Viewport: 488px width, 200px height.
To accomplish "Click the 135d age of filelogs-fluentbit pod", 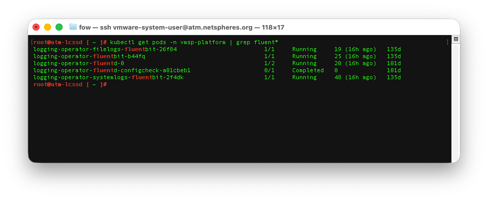I will 394,49.
